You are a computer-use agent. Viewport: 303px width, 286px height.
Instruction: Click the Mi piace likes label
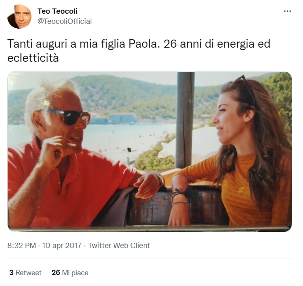(75, 273)
